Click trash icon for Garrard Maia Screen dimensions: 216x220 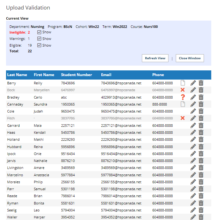pyautogui.click(x=201, y=126)
